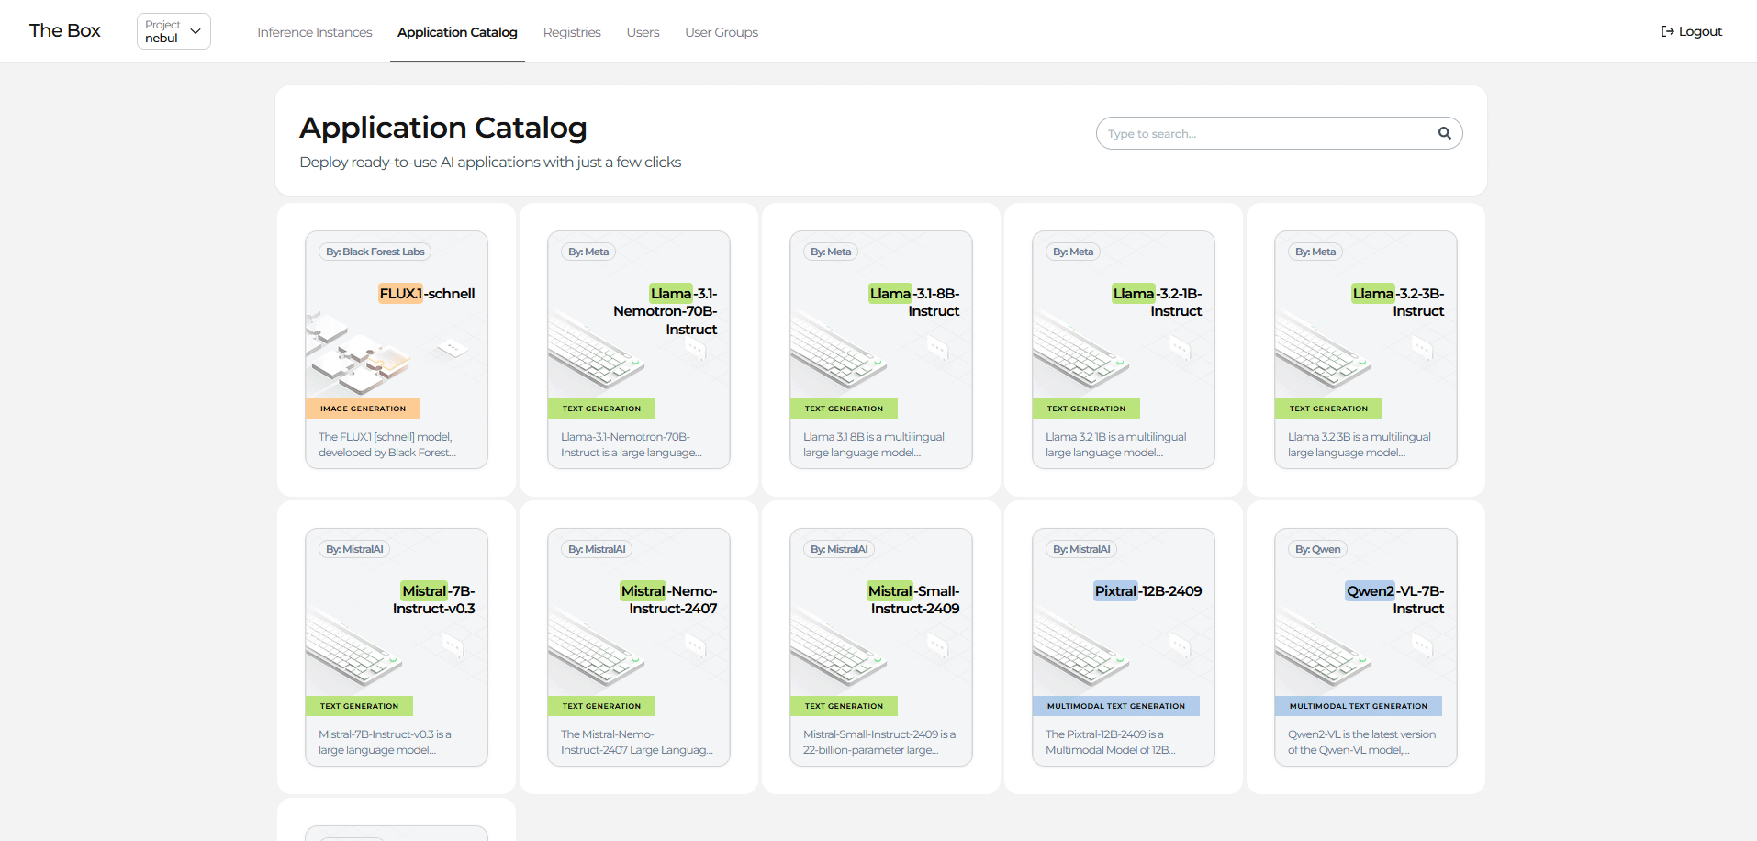1757x841 pixels.
Task: Click the Users navigation link
Action: click(642, 31)
